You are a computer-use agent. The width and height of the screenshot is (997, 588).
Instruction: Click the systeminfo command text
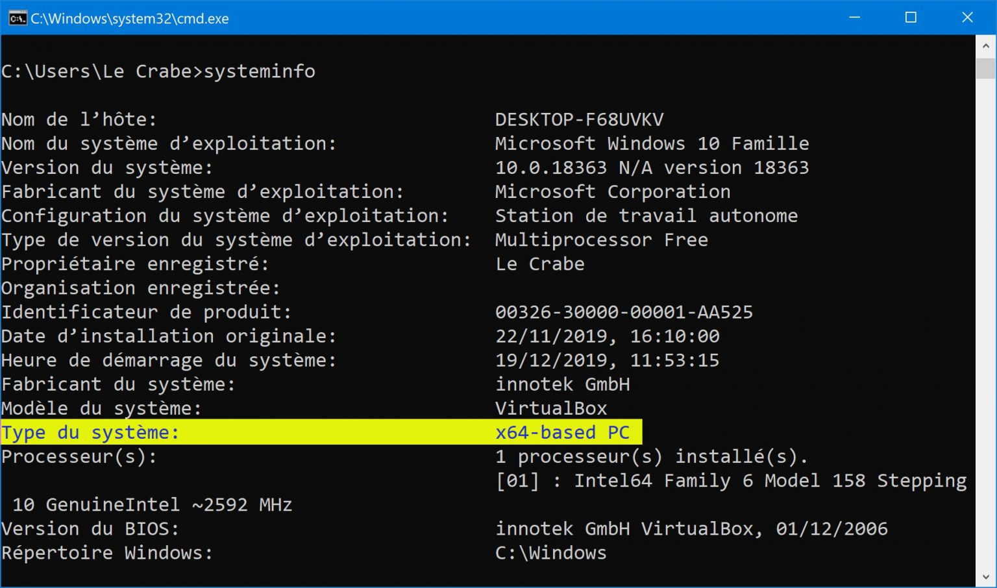point(259,71)
